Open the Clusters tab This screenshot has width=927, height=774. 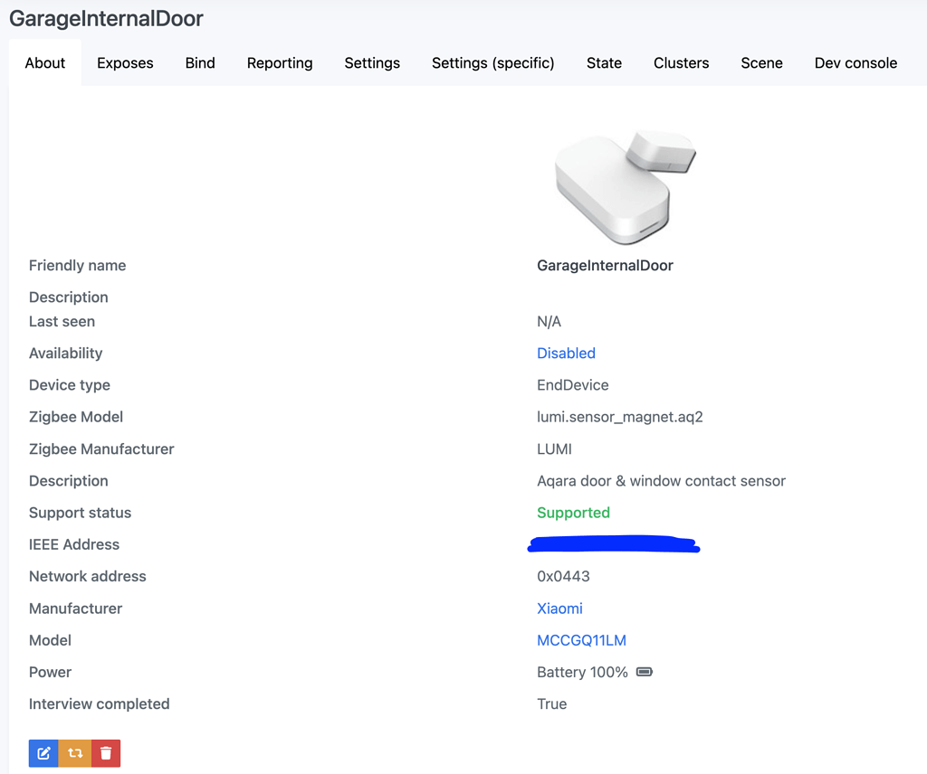pyautogui.click(x=681, y=62)
